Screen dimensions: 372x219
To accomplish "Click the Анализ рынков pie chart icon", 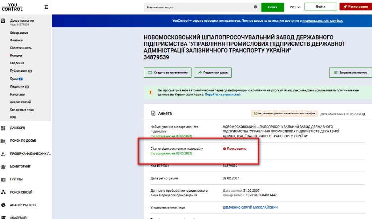I will tap(3, 205).
